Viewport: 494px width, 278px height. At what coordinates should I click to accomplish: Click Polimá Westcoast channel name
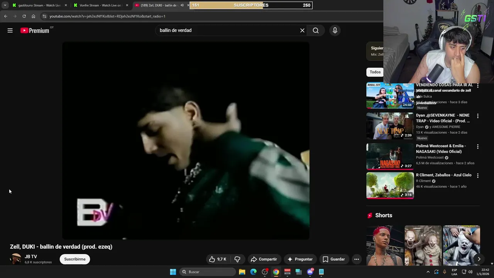click(430, 158)
